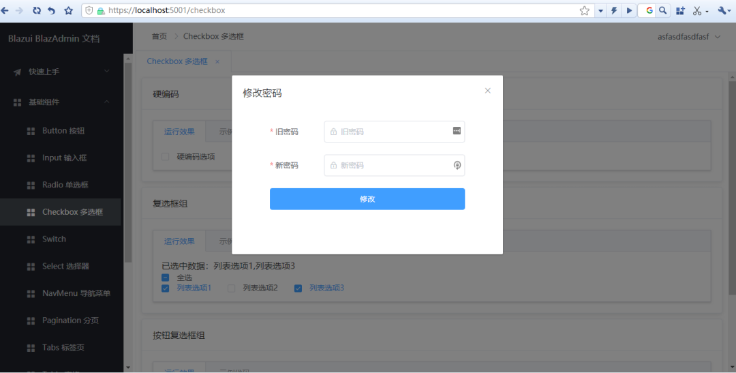Reload the page with the refresh icon
The width and height of the screenshot is (736, 373).
[x=37, y=10]
